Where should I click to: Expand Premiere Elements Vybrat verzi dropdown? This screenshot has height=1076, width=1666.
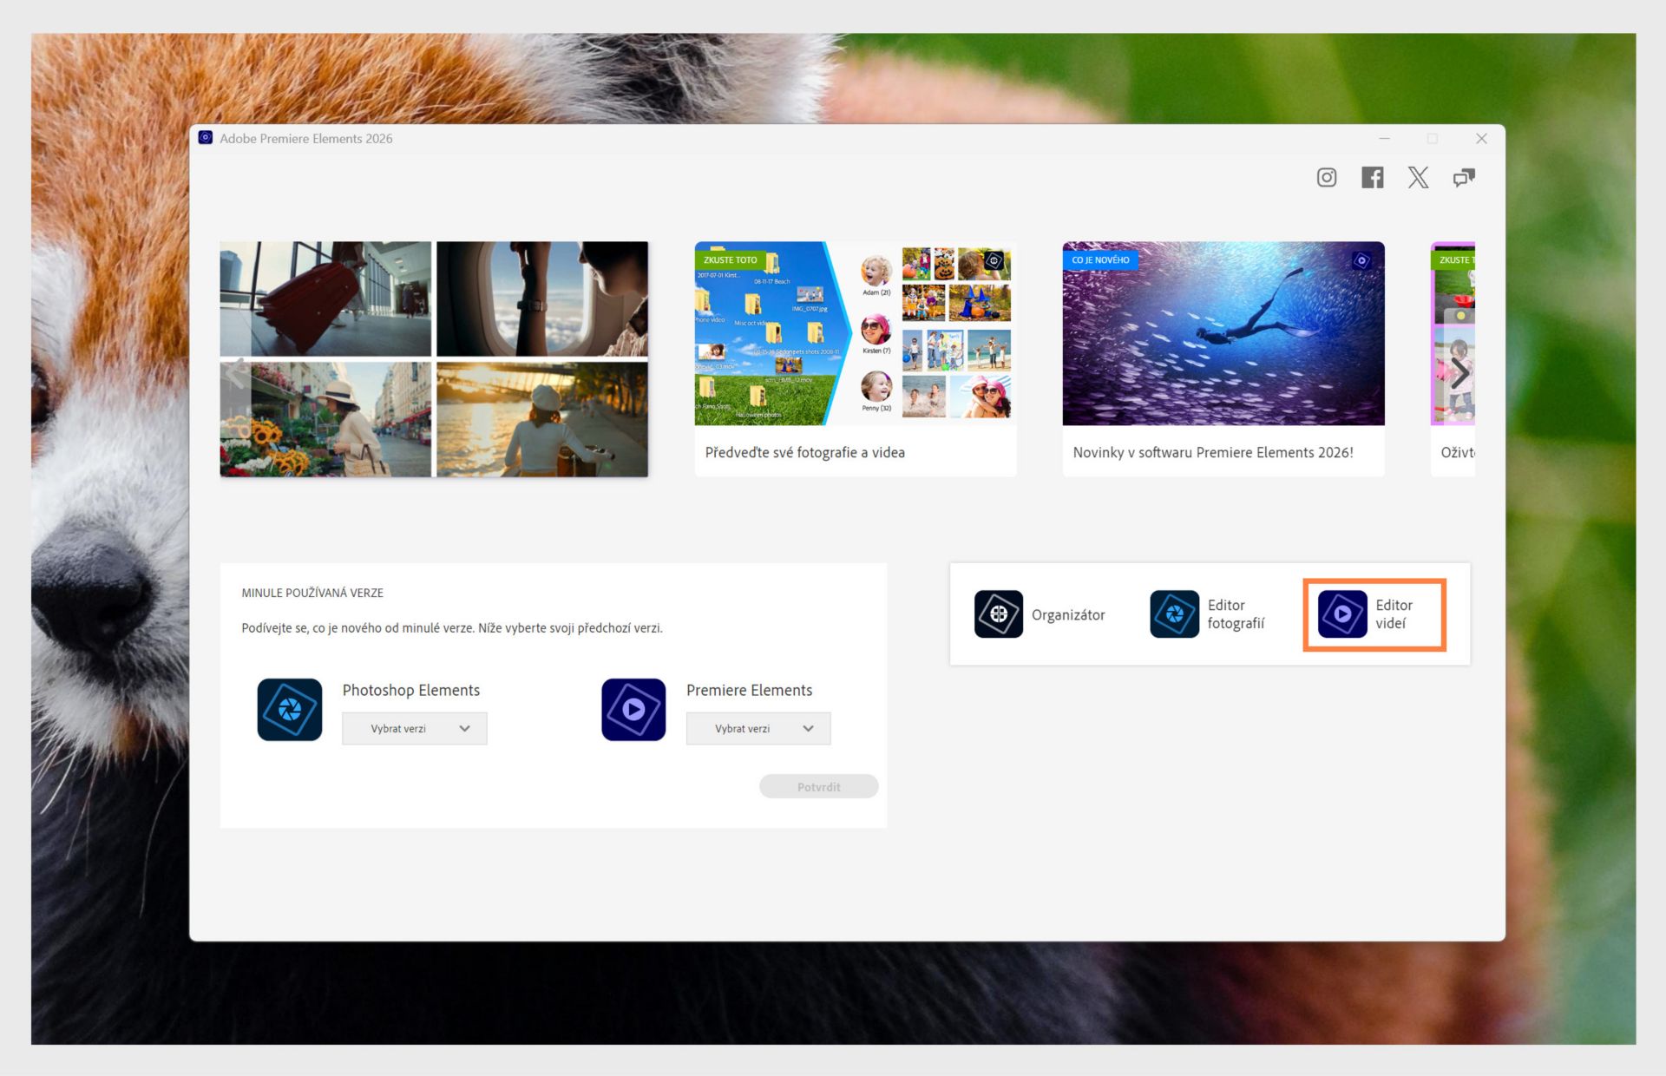click(x=758, y=729)
